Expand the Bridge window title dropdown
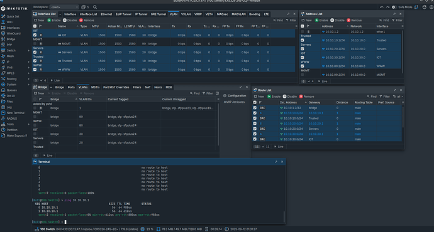The height and width of the screenshot is (232, 434). [x=51, y=87]
